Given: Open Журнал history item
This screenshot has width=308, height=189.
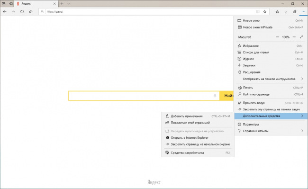Looking at the screenshot, I should click(x=271, y=59).
